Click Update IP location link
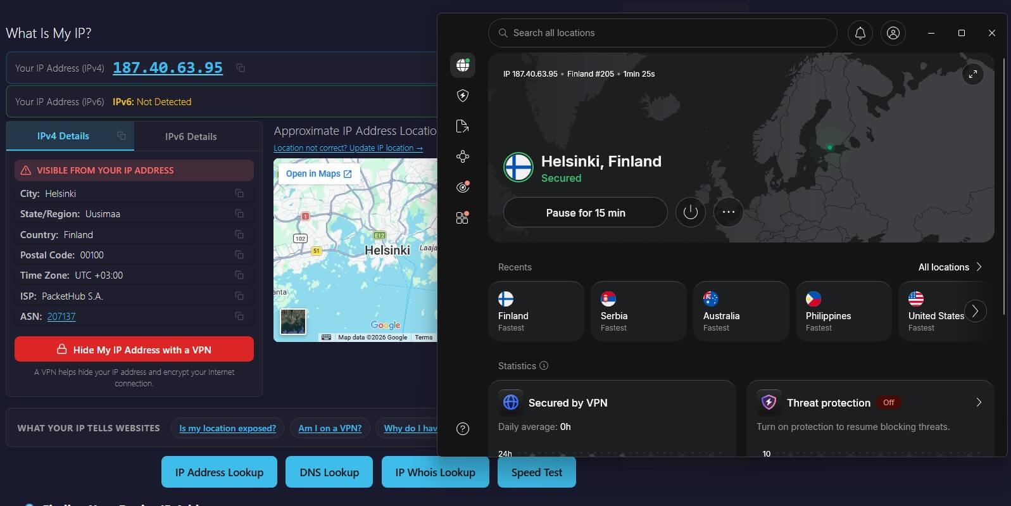This screenshot has height=506, width=1011. 348,148
